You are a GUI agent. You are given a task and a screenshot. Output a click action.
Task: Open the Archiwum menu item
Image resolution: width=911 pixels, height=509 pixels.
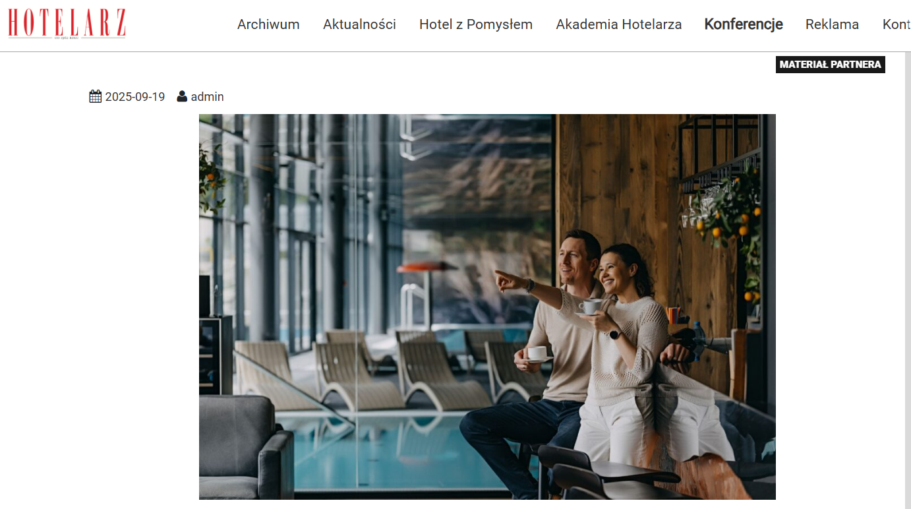pyautogui.click(x=268, y=24)
